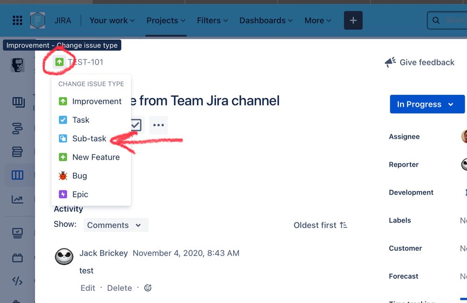Click the Labels field label
Viewport: 467px width, 303px height.
[x=400, y=220]
